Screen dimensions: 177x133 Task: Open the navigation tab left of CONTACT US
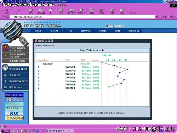(118, 31)
